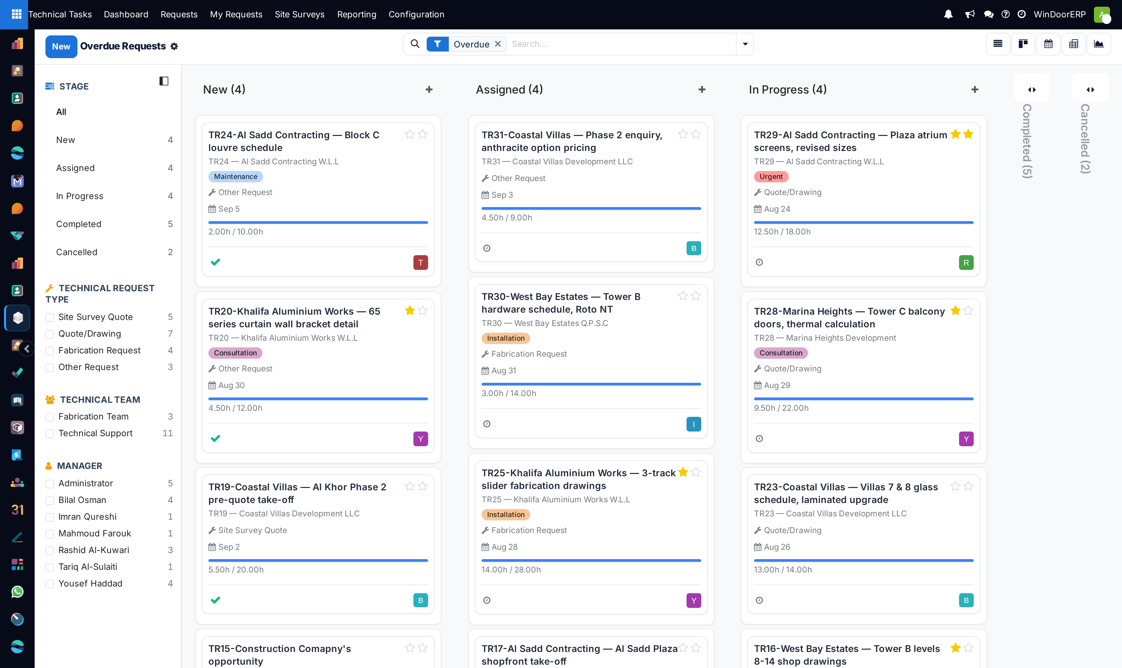Open Requests menu
1122x668 pixels.
[179, 14]
